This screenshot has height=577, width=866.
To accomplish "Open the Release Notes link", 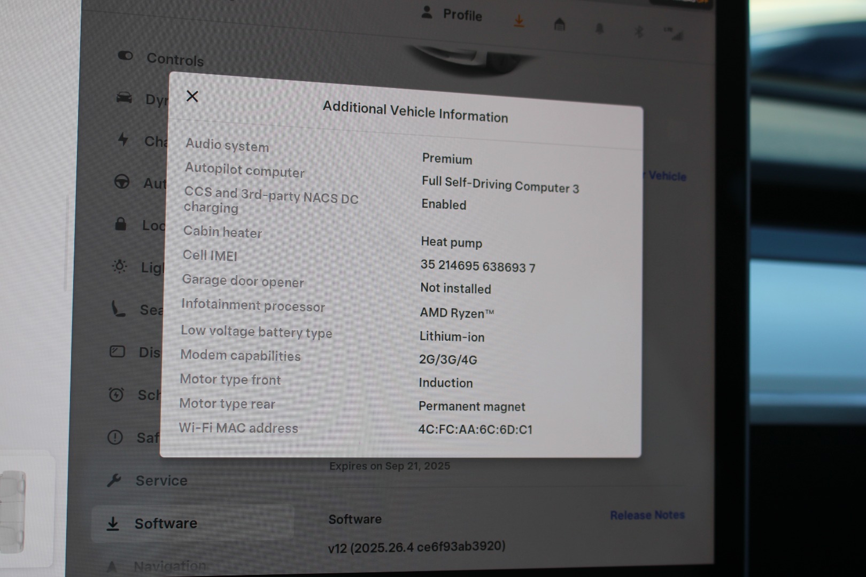I will click(x=647, y=515).
